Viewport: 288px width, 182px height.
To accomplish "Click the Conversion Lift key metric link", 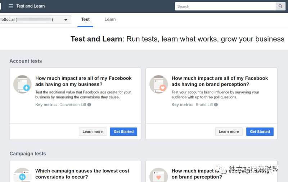I will pyautogui.click(x=73, y=105).
